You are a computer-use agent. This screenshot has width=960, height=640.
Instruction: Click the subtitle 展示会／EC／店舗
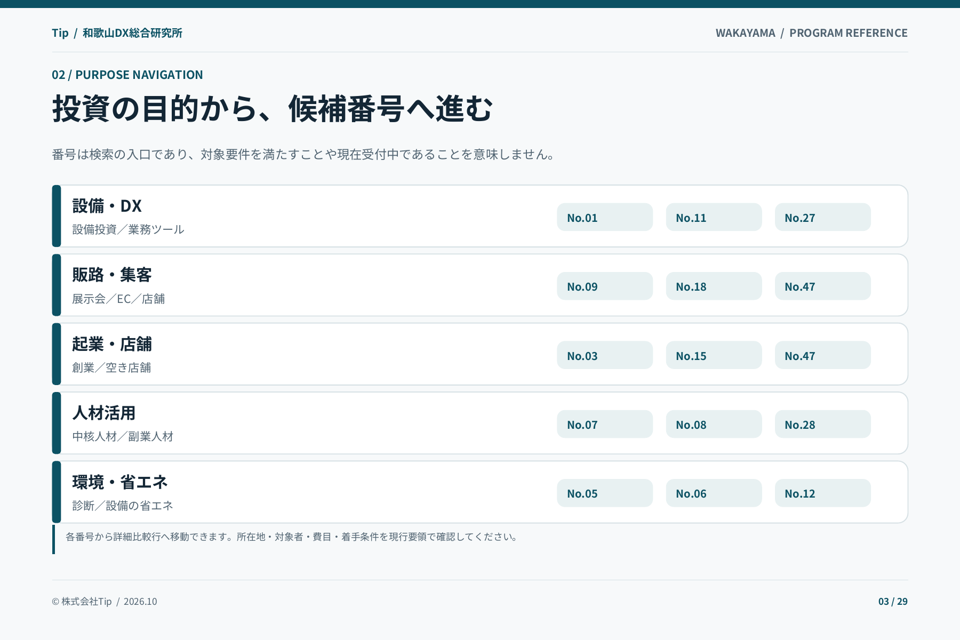(118, 299)
